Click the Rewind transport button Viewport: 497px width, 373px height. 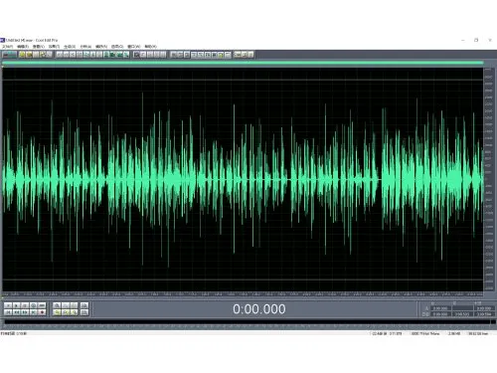point(17,312)
